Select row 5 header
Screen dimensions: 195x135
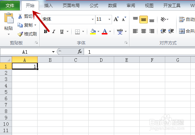pyautogui.click(x=6, y=92)
